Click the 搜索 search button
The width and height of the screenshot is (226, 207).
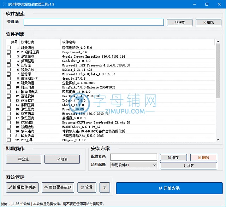click(179, 23)
